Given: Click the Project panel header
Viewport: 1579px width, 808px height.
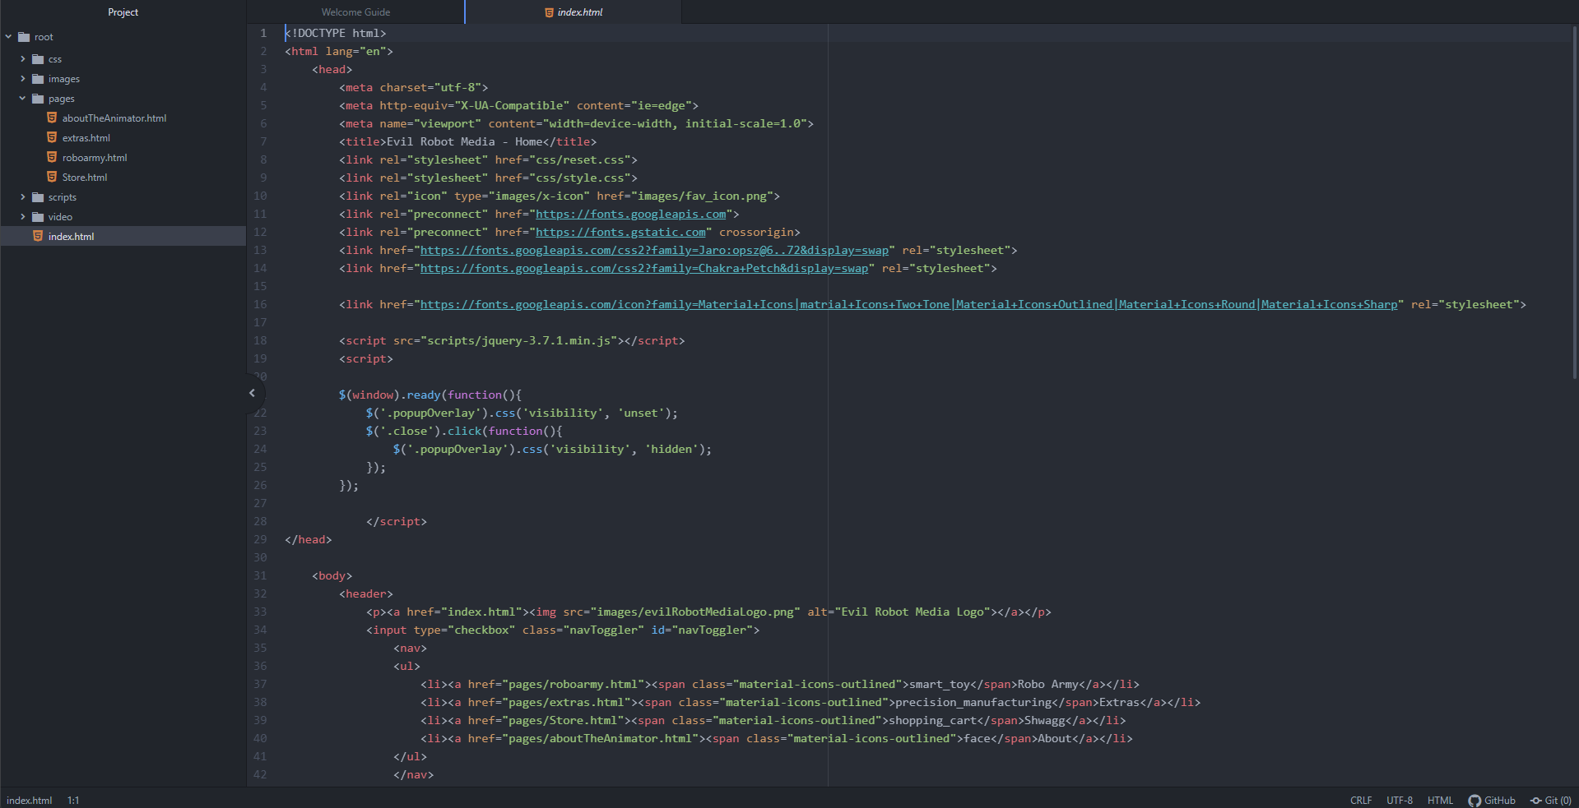Looking at the screenshot, I should pyautogui.click(x=123, y=12).
